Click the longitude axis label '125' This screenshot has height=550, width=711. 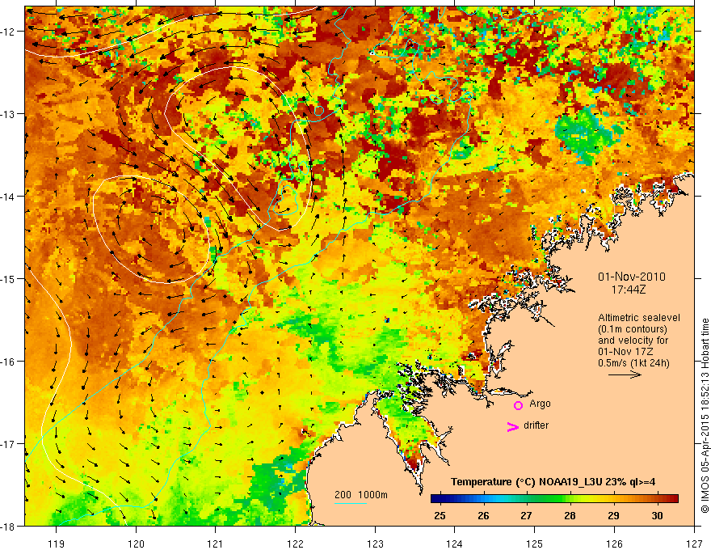coord(535,544)
